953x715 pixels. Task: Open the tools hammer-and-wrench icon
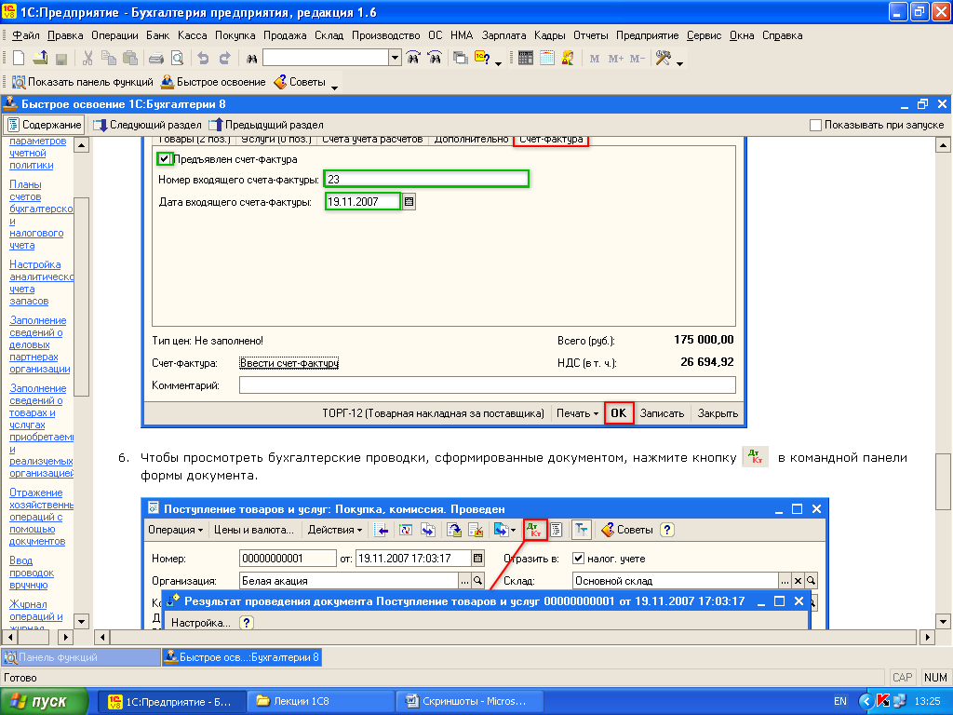coord(663,59)
